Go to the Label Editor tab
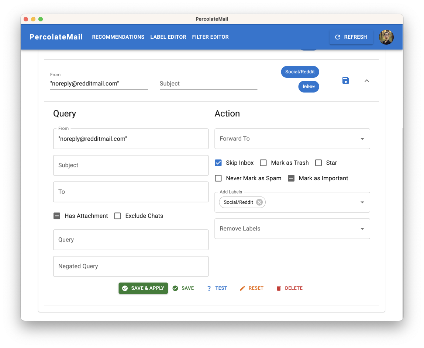 168,37
